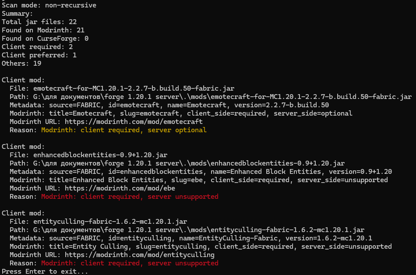Click the 'Client required: 2' line

coord(37,47)
